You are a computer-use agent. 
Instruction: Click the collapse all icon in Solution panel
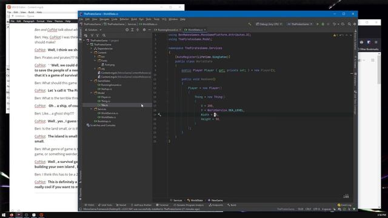coord(138,30)
